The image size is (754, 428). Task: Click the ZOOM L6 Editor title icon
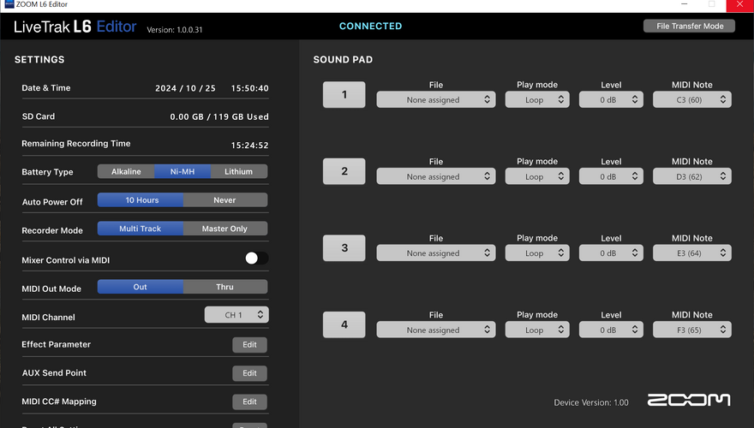click(9, 4)
